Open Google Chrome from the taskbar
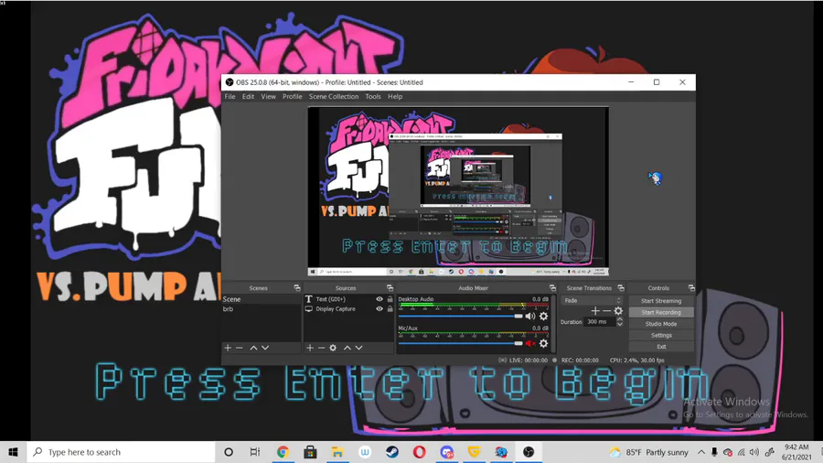 tap(283, 452)
